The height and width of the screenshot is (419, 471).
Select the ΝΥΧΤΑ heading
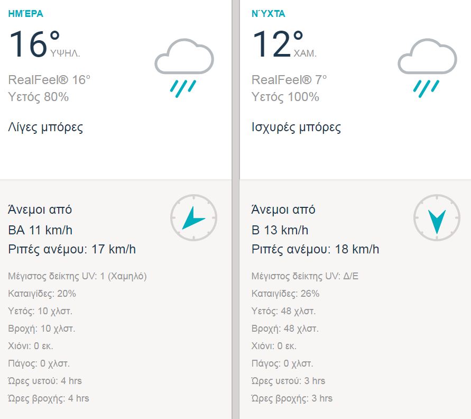tap(269, 14)
